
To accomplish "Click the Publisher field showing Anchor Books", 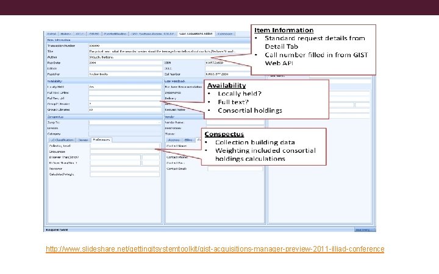I will 126,74.
